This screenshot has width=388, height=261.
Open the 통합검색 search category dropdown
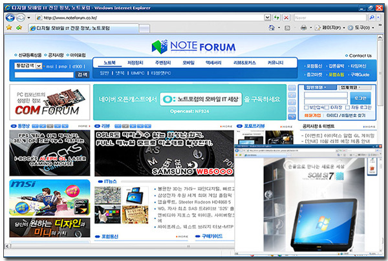(28, 66)
